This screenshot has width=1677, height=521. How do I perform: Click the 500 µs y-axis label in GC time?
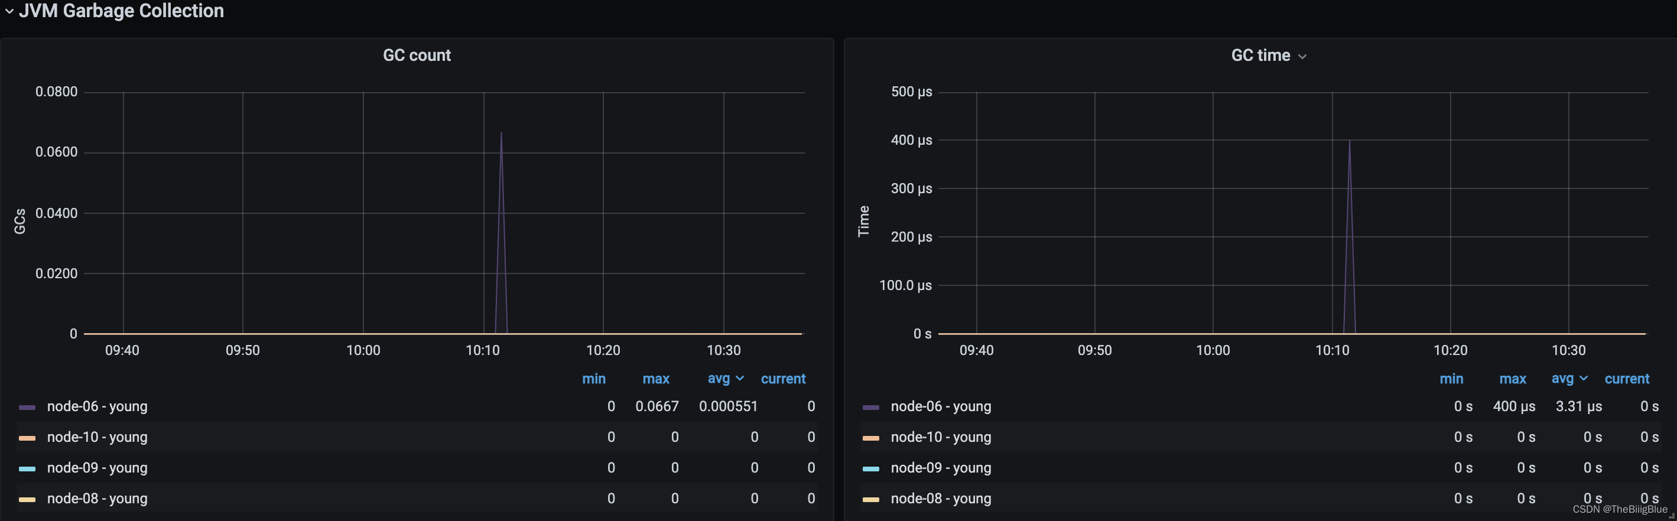(911, 92)
